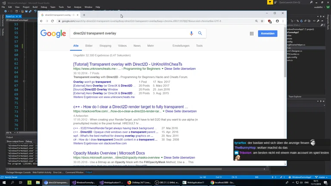The width and height of the screenshot is (331, 186).
Task: Expand the Mehr search category menu
Action: [150, 46]
